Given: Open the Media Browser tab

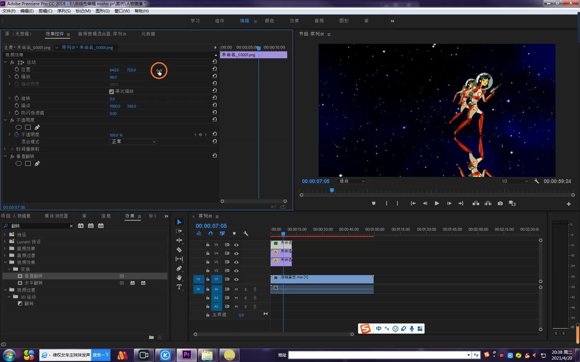Looking at the screenshot, I should 56,216.
